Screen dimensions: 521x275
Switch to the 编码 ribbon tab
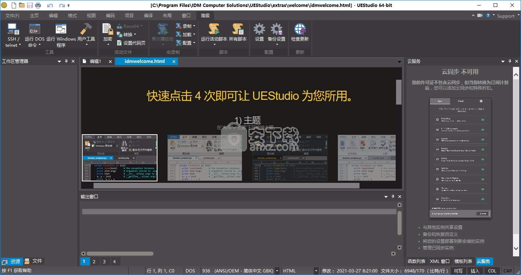[x=110, y=16]
